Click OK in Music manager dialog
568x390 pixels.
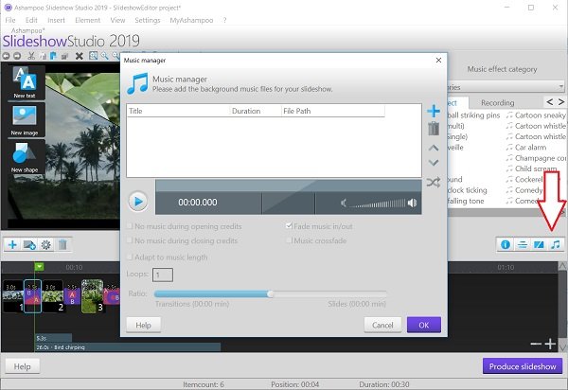424,325
